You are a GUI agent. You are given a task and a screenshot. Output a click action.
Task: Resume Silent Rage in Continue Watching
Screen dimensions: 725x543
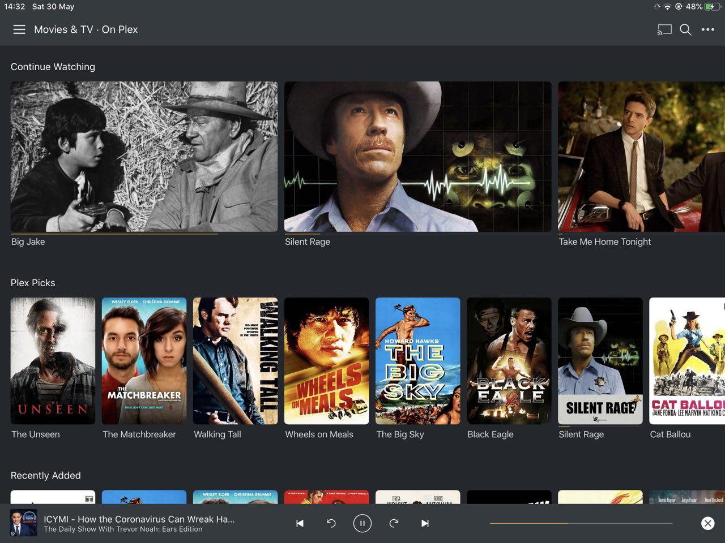[418, 157]
